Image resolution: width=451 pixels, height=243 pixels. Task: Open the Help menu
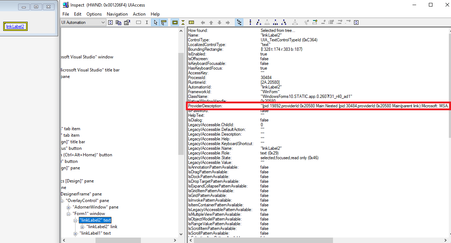155,14
